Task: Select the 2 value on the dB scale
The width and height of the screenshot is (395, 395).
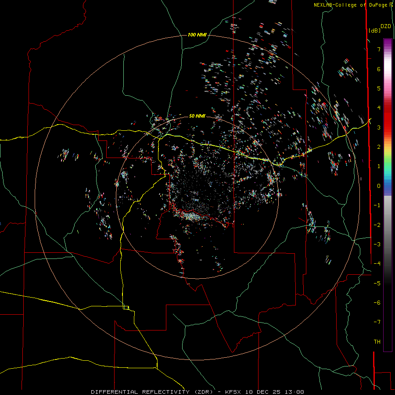Action: 379,147
